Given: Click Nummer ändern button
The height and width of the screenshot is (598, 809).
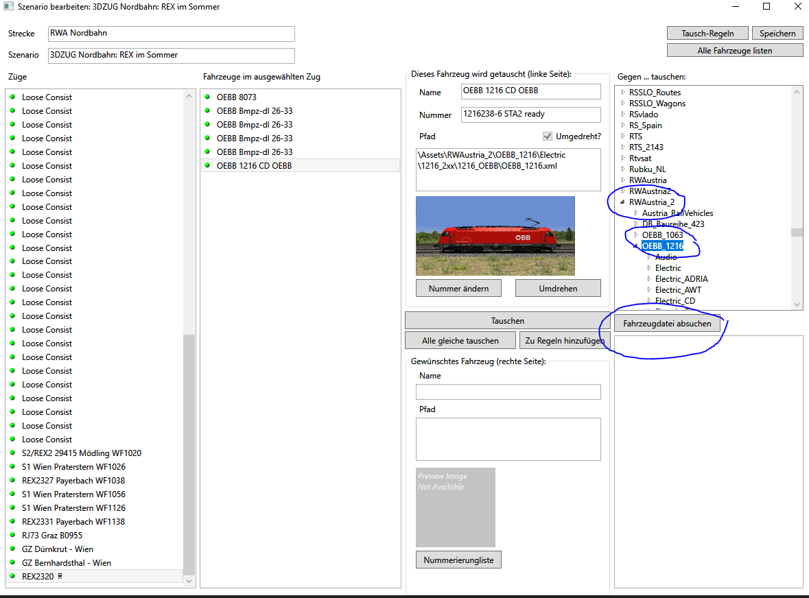Looking at the screenshot, I should [x=458, y=288].
